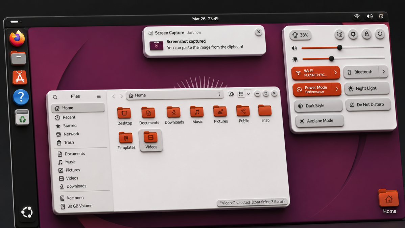This screenshot has height=228, width=405.
Task: Go back in Files navigation
Action: 113,96
